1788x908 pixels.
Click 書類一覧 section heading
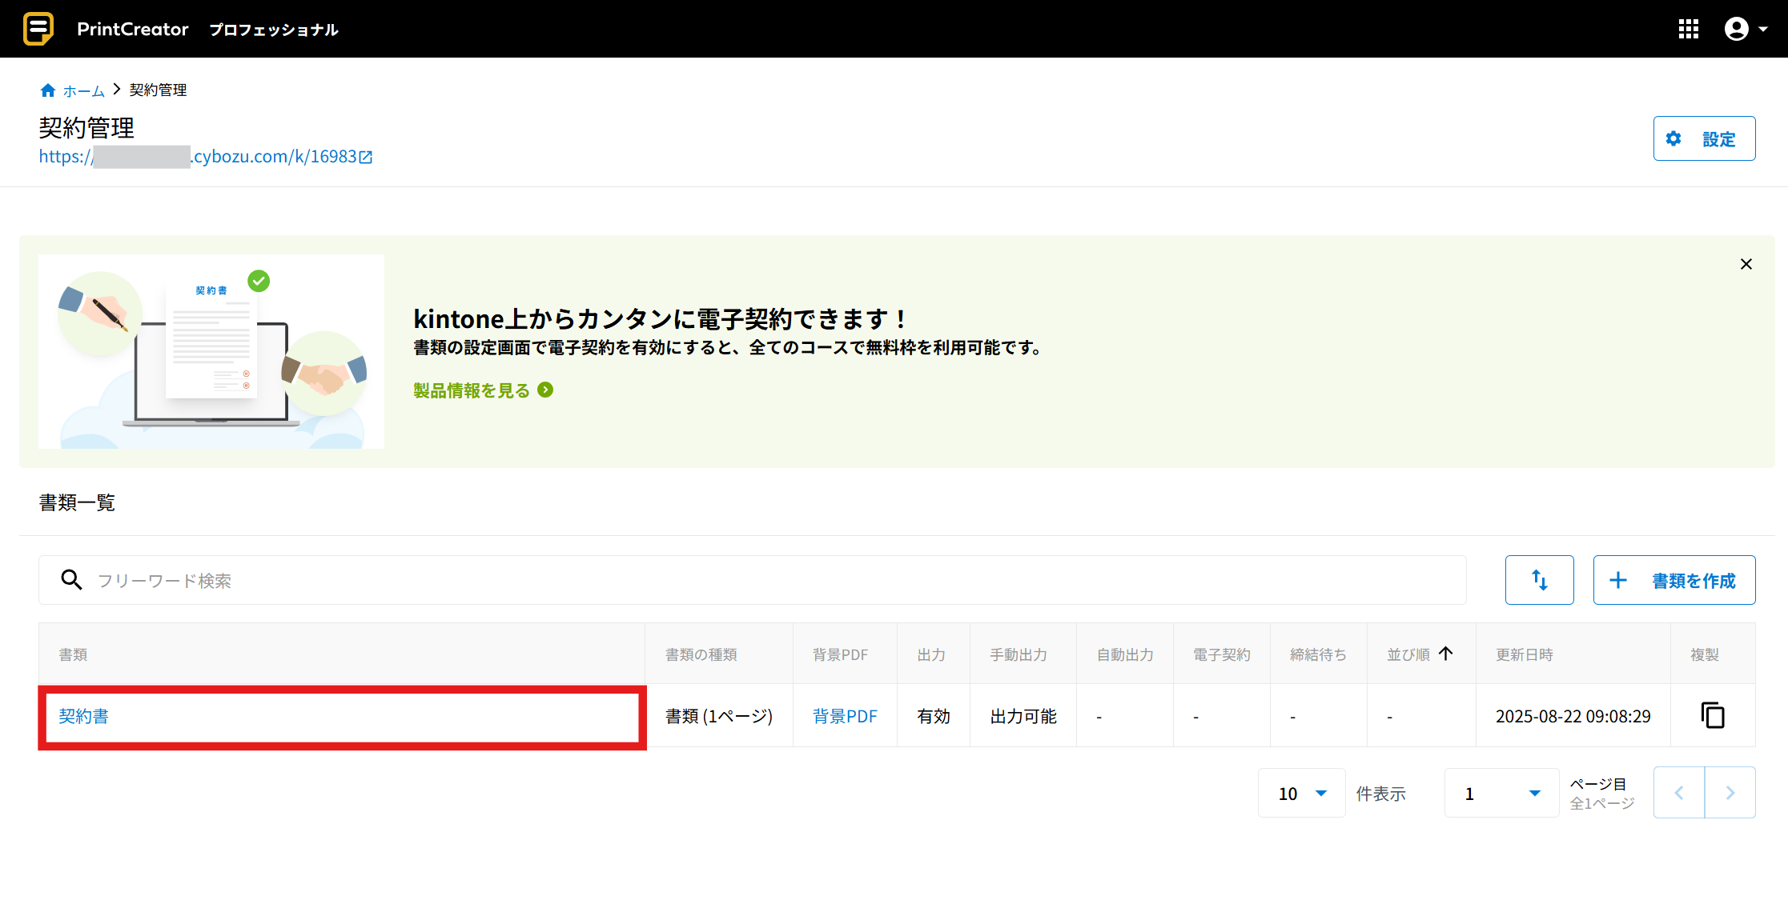(x=77, y=502)
